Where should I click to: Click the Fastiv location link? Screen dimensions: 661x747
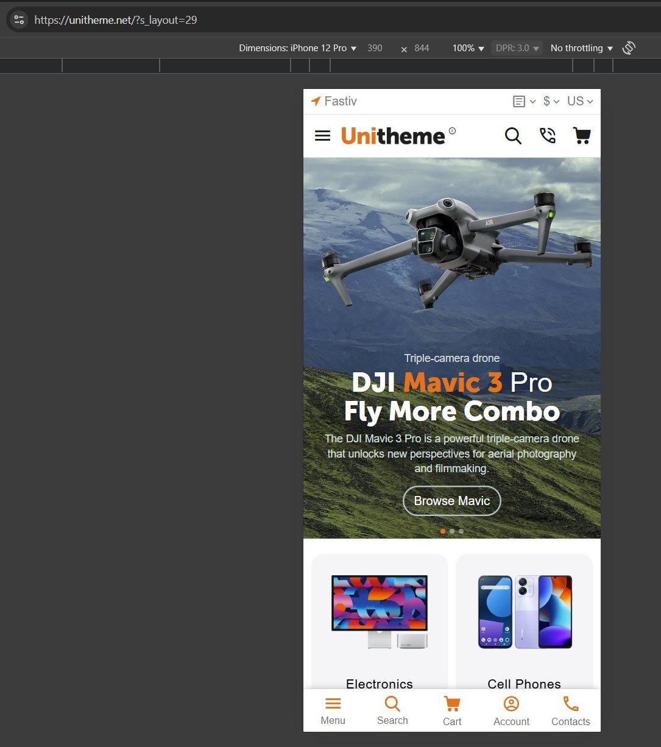[334, 102]
